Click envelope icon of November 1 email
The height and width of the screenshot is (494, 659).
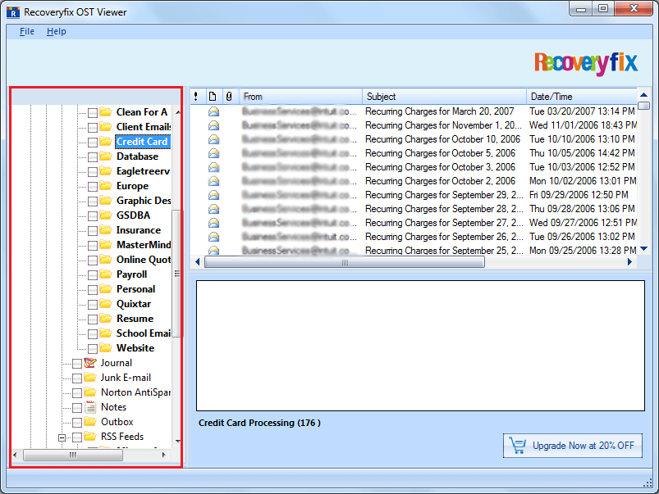pos(214,125)
